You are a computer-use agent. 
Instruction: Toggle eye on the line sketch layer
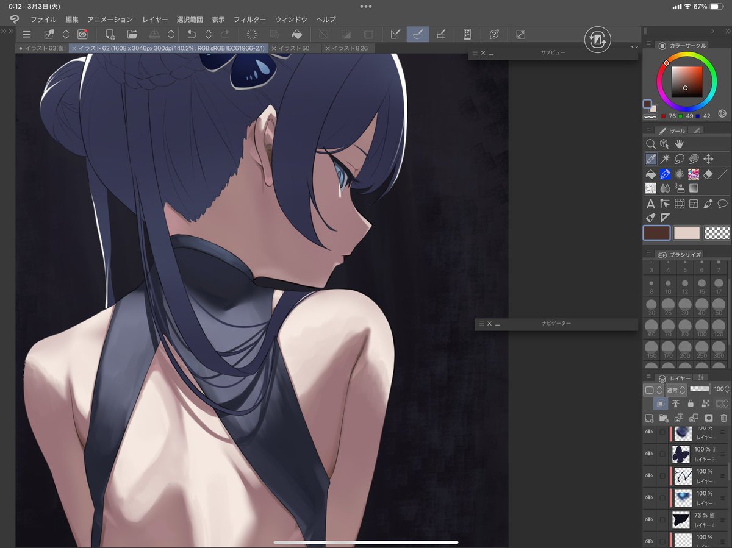pyautogui.click(x=649, y=476)
